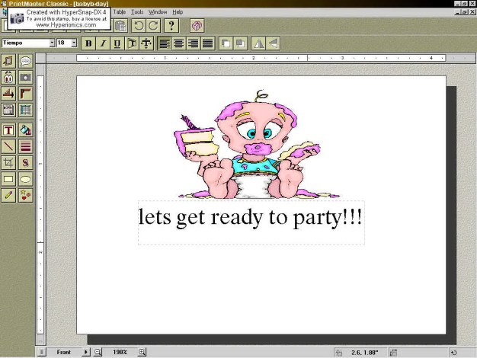Center align the text
The width and height of the screenshot is (477, 358).
click(x=178, y=43)
